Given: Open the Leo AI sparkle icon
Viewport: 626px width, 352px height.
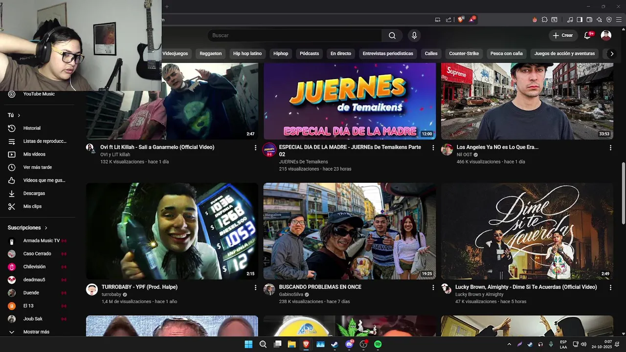Looking at the screenshot, I should click(599, 20).
